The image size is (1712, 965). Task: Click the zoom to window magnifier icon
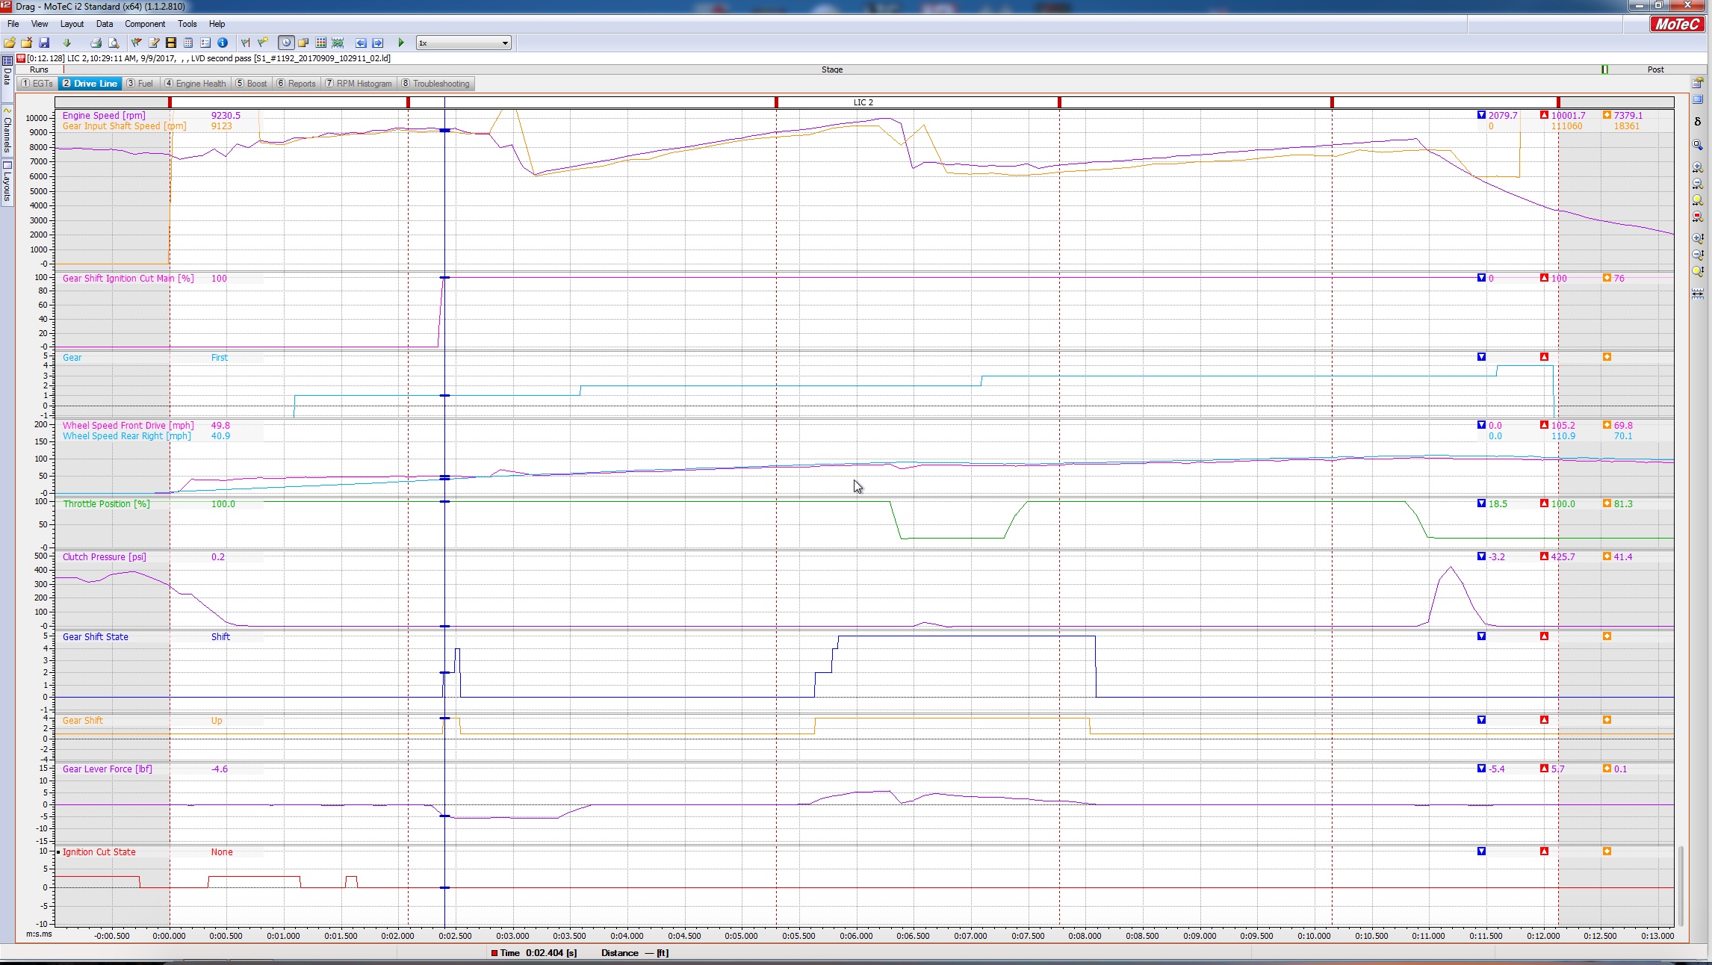tap(1697, 145)
